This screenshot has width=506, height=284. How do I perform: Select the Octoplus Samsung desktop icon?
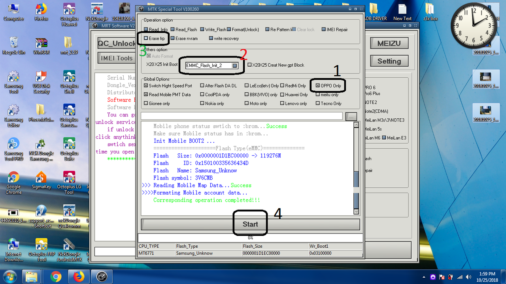click(x=69, y=116)
